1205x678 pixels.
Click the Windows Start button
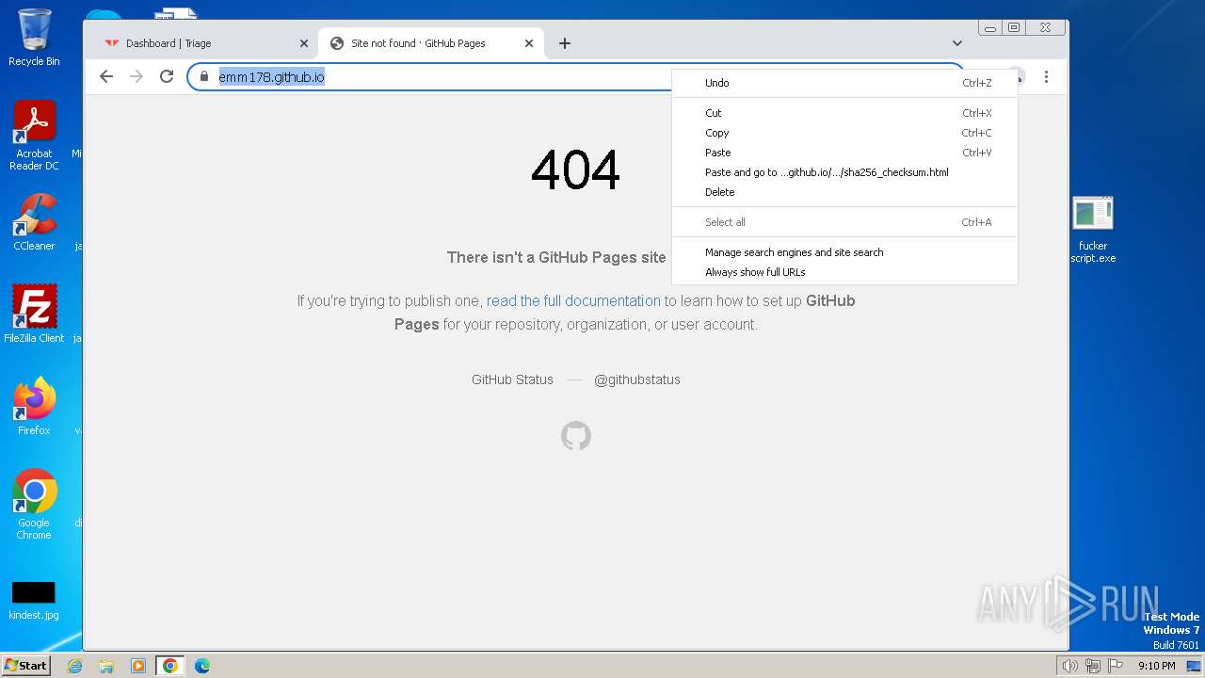(25, 665)
